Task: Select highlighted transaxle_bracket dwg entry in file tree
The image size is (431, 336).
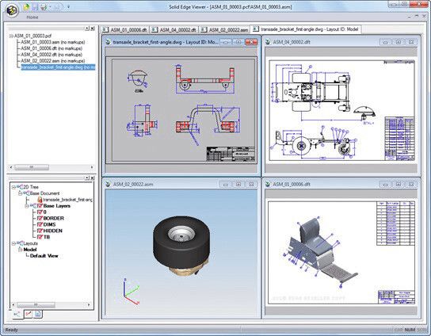Action: pos(59,67)
